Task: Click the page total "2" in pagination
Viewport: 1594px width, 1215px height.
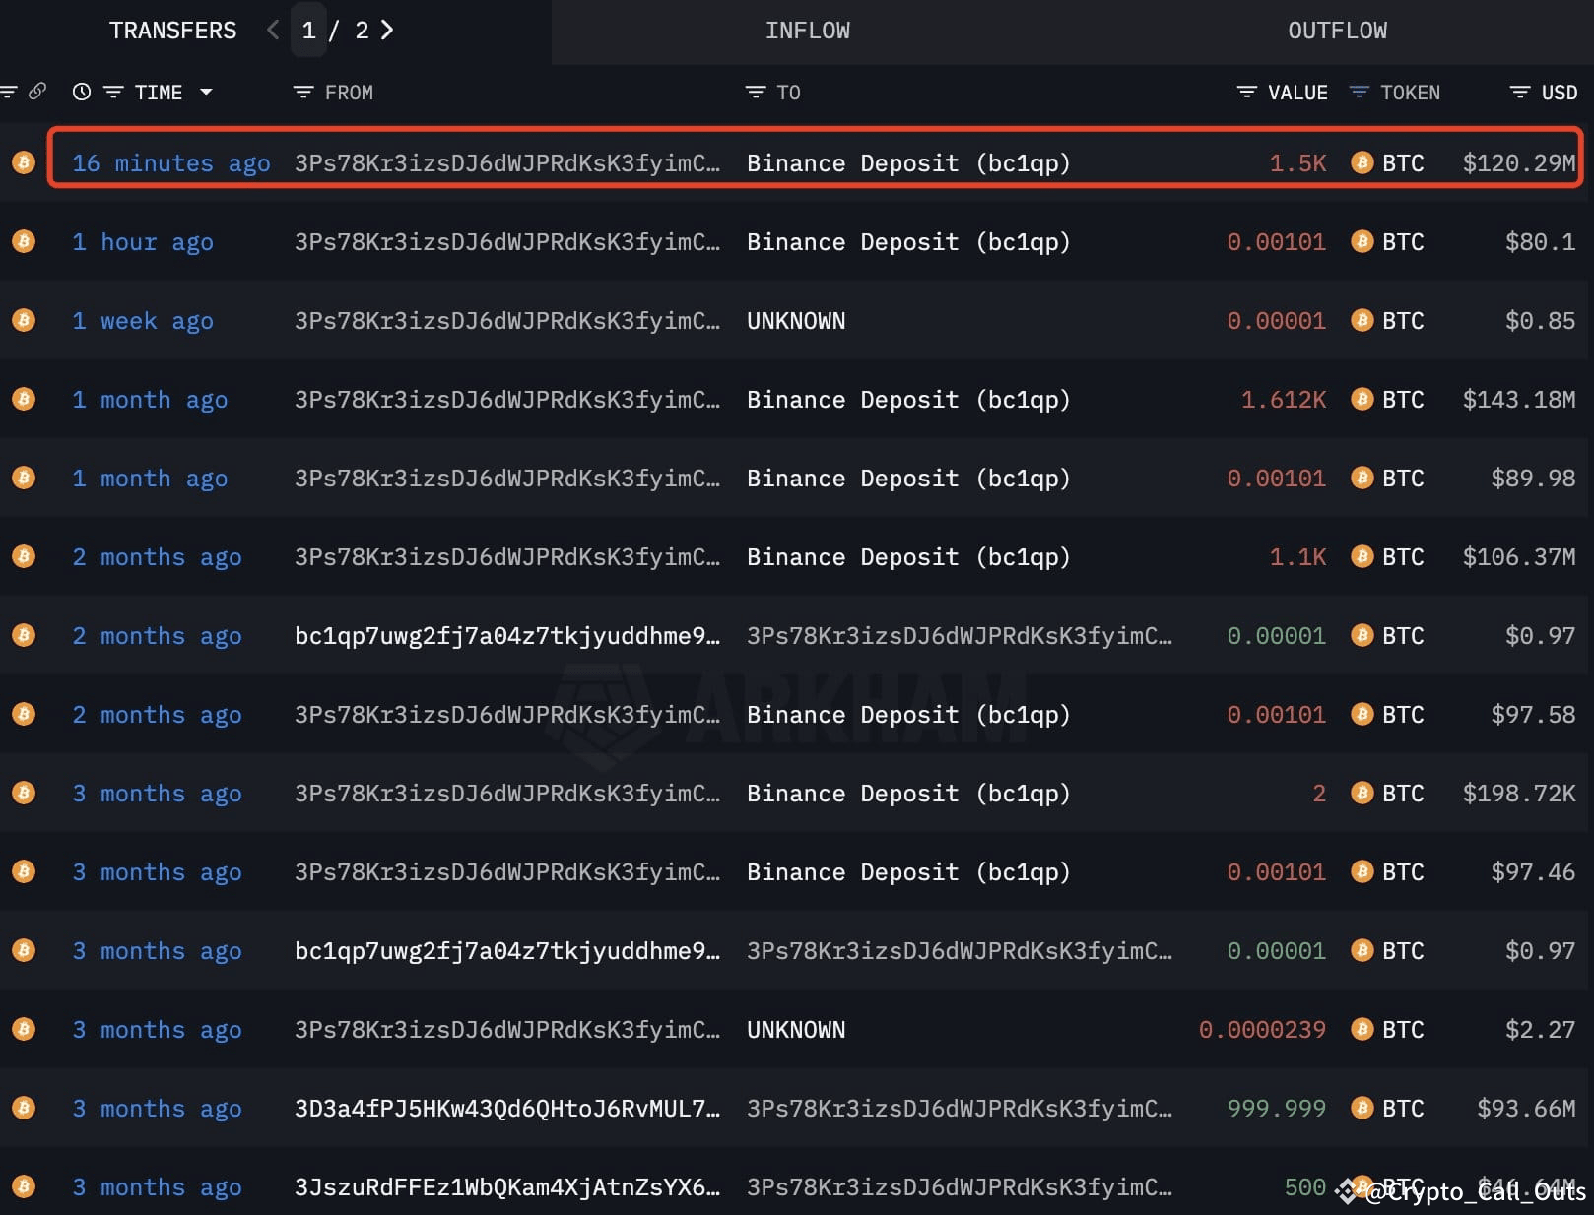Action: [x=362, y=31]
